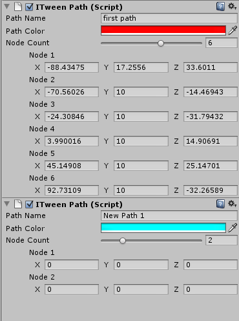Click 'Node Count' label of New Path 1 component
This screenshot has width=239, height=321.
point(28,240)
